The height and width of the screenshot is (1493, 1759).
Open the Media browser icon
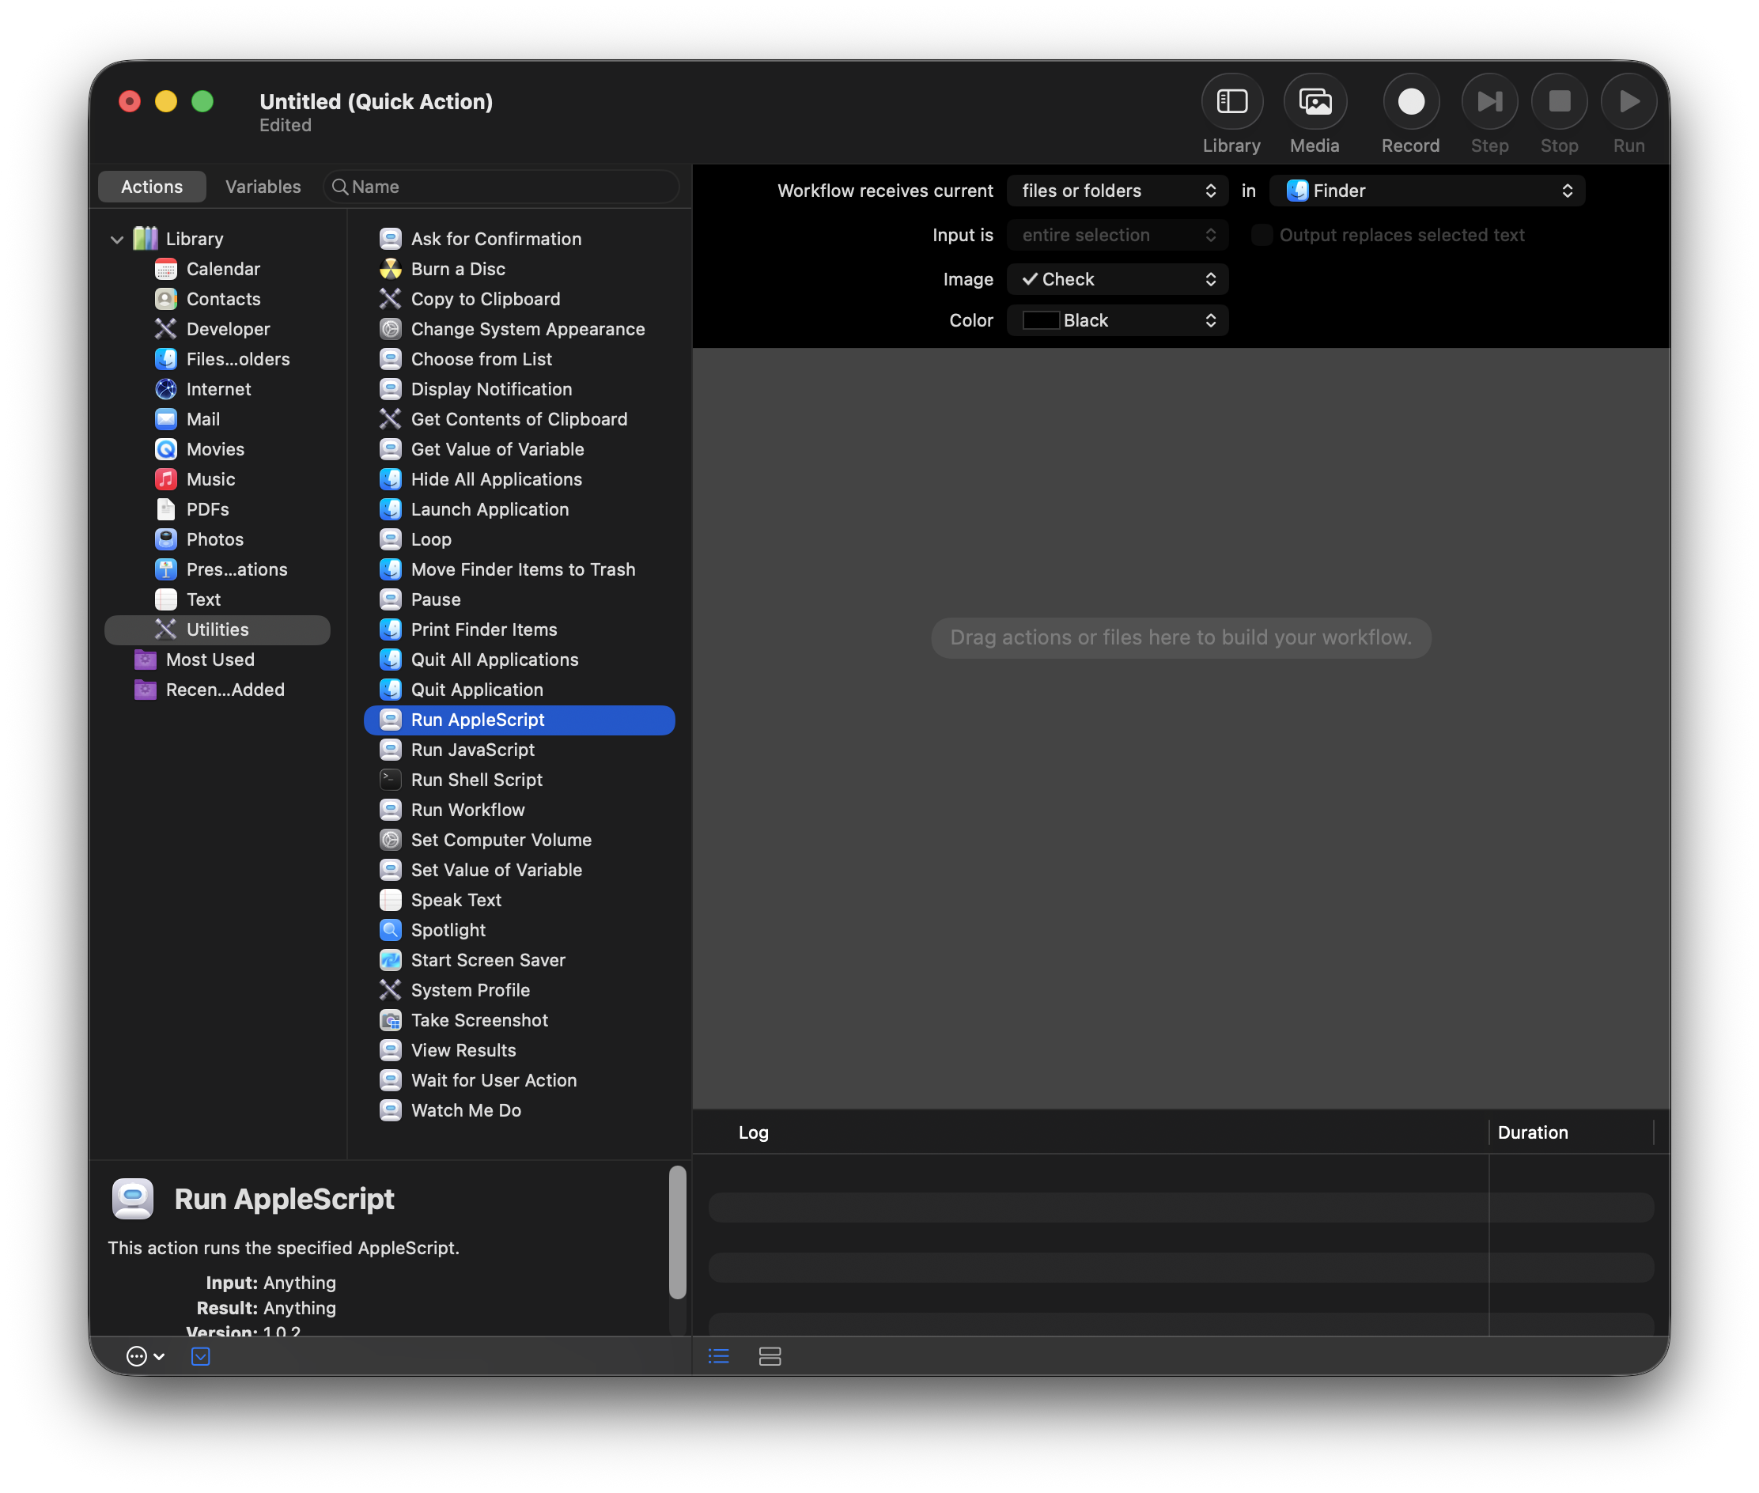[1314, 103]
